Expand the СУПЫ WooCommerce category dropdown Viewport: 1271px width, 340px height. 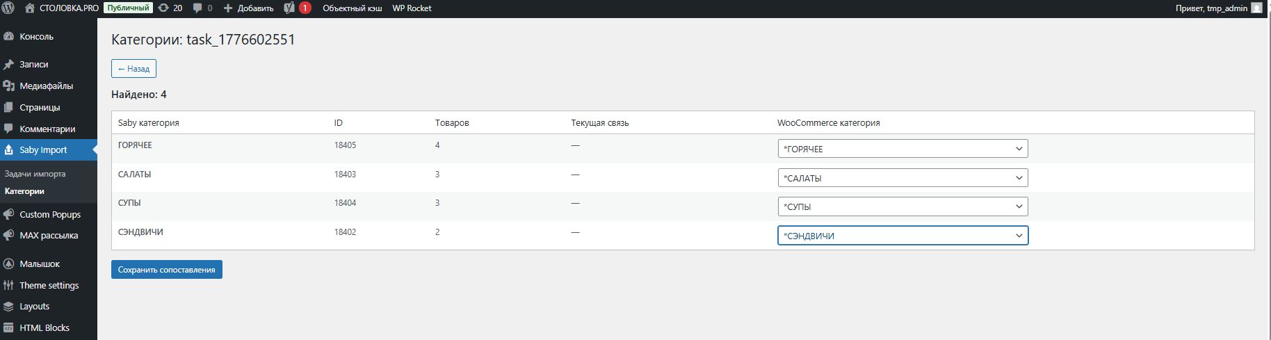902,207
